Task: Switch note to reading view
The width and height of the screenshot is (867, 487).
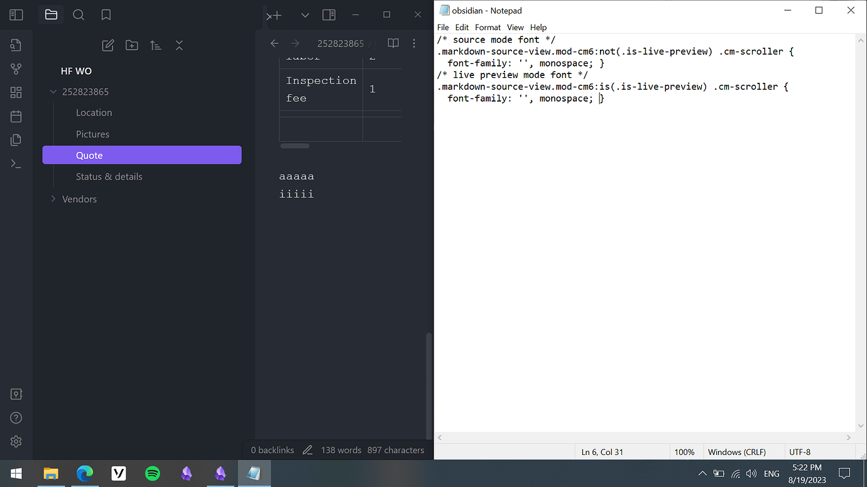Action: (393, 43)
